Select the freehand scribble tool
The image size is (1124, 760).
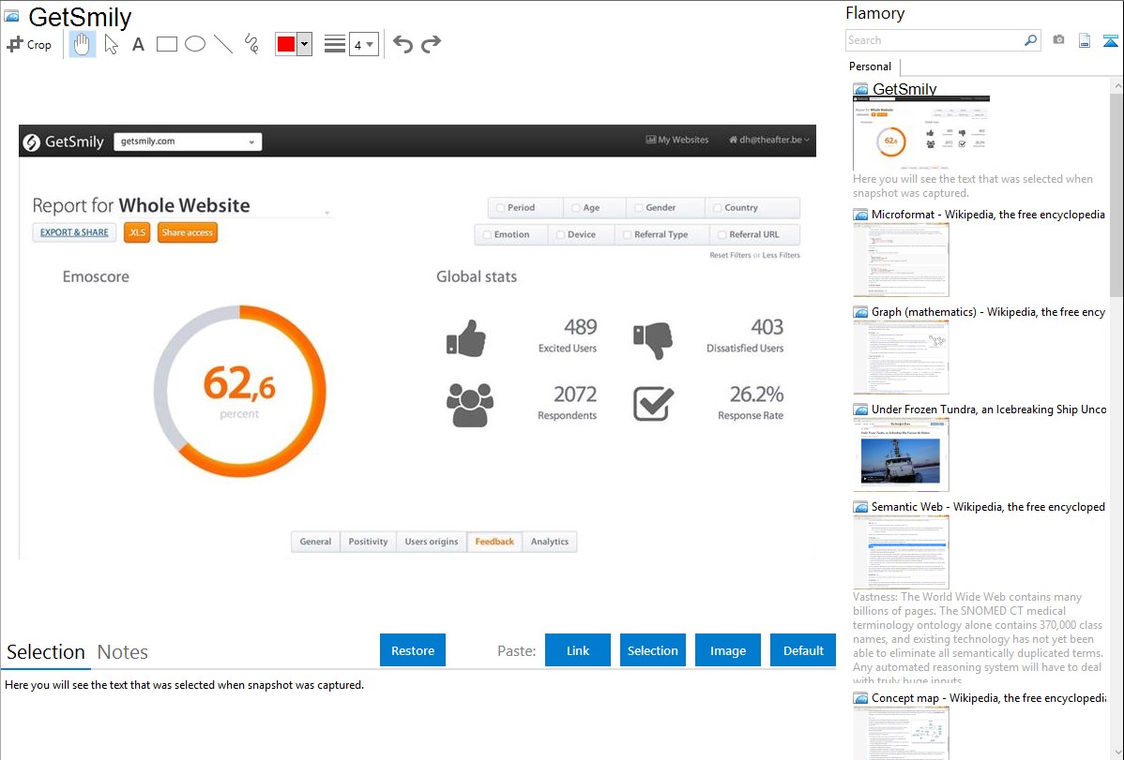[251, 44]
